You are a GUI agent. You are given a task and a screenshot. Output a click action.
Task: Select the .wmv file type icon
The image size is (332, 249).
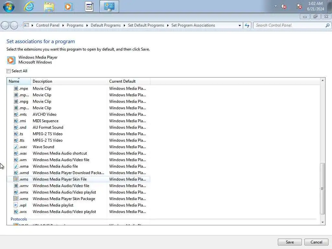pos(16,186)
